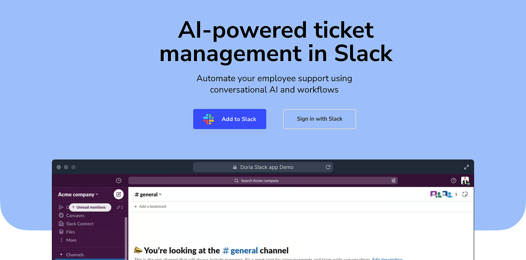The width and height of the screenshot is (526, 260).
Task: Open the Slack help icon
Action: tap(454, 181)
